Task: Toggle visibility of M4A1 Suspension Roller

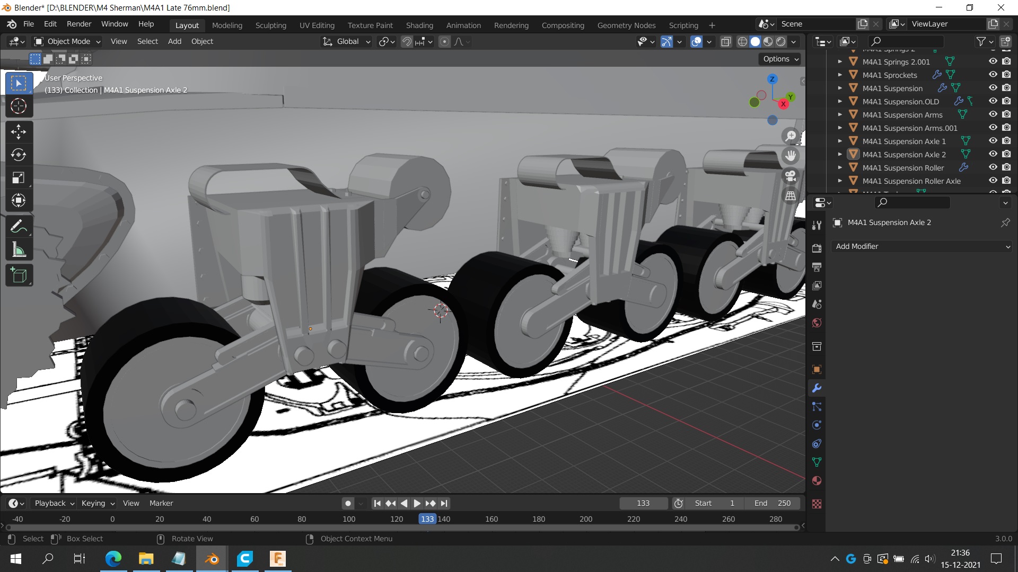Action: [993, 167]
